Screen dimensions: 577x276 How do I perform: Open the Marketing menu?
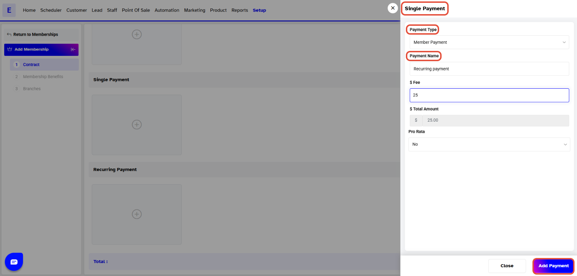click(194, 10)
